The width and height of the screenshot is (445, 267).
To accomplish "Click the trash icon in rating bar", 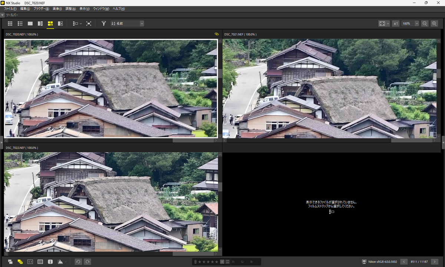I will pos(195,262).
